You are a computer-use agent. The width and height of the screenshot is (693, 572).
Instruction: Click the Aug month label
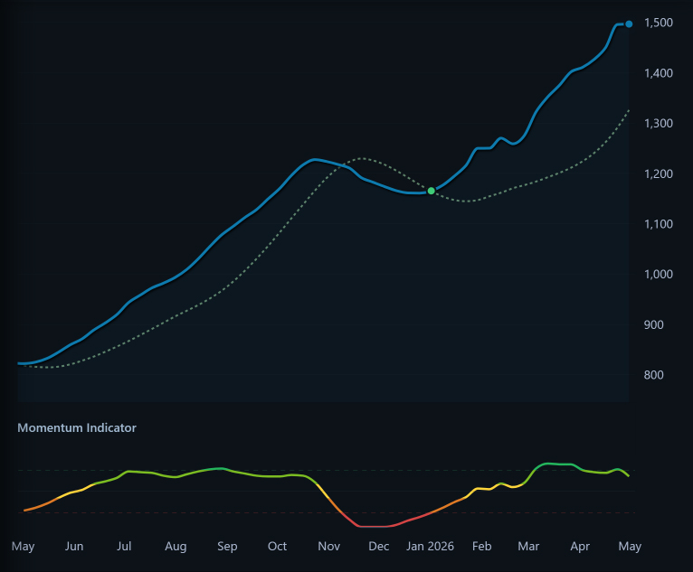pos(176,546)
